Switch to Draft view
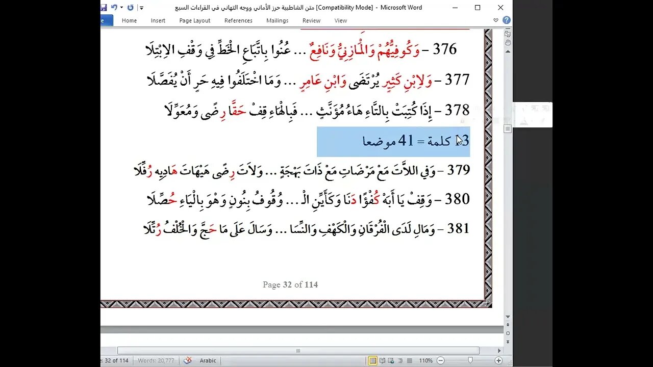 410,360
